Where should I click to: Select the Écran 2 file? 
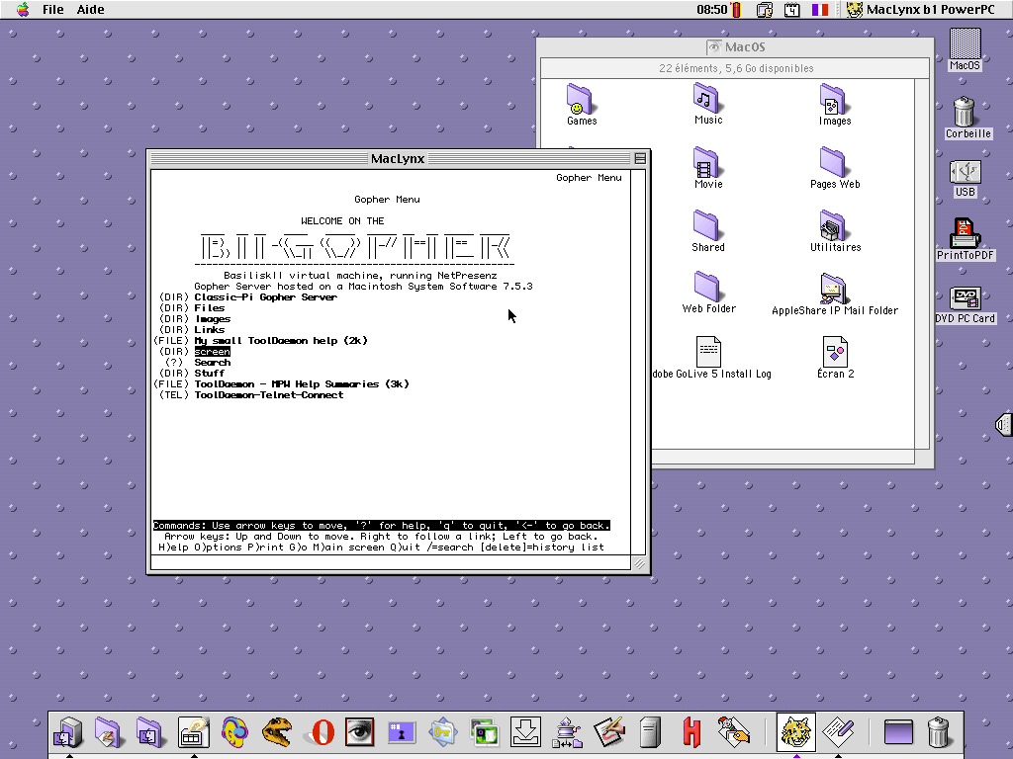835,358
